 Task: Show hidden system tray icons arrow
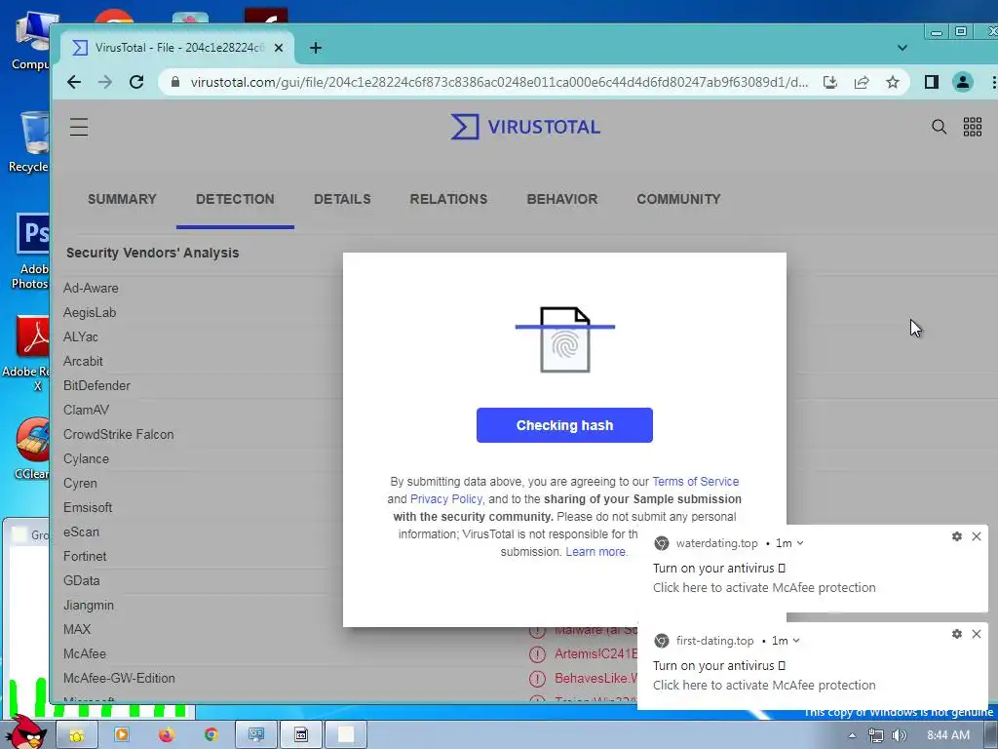(x=852, y=735)
